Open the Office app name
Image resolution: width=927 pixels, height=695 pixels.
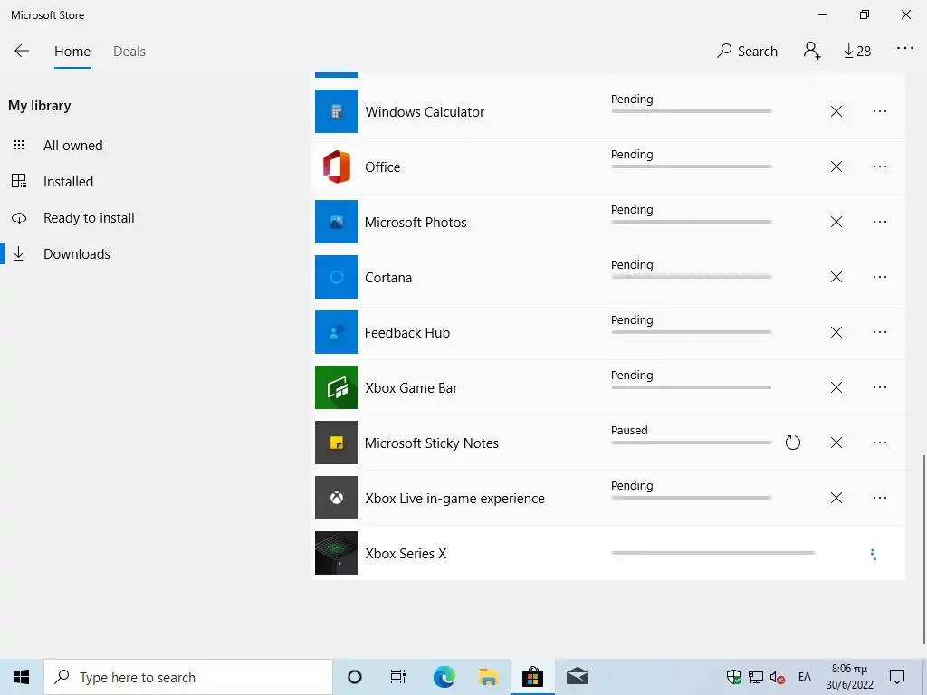(383, 167)
